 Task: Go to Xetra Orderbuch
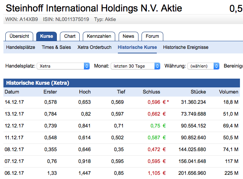(x=94, y=47)
